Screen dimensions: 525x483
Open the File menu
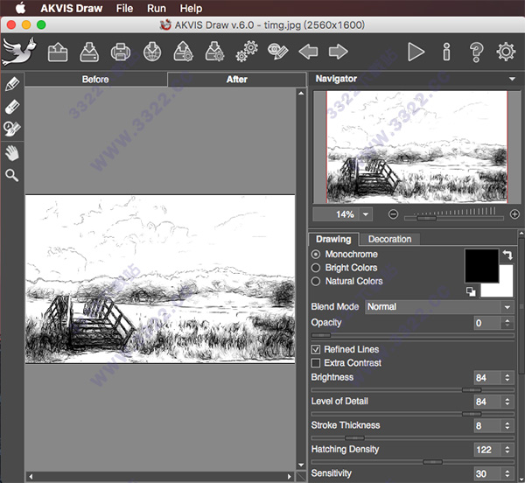pos(124,8)
